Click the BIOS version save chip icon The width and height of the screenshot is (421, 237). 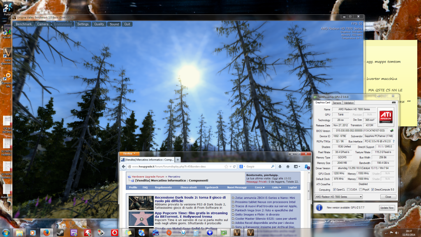[392, 130]
